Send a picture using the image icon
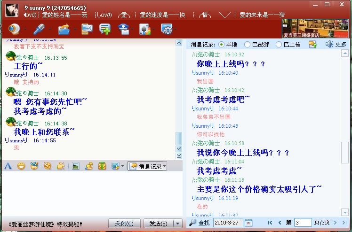 coord(75,166)
